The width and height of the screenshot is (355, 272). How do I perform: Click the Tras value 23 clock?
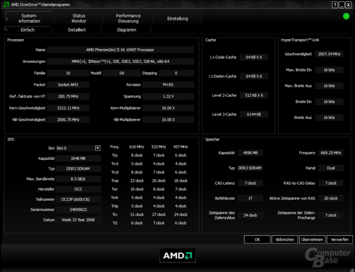[x=137, y=181]
